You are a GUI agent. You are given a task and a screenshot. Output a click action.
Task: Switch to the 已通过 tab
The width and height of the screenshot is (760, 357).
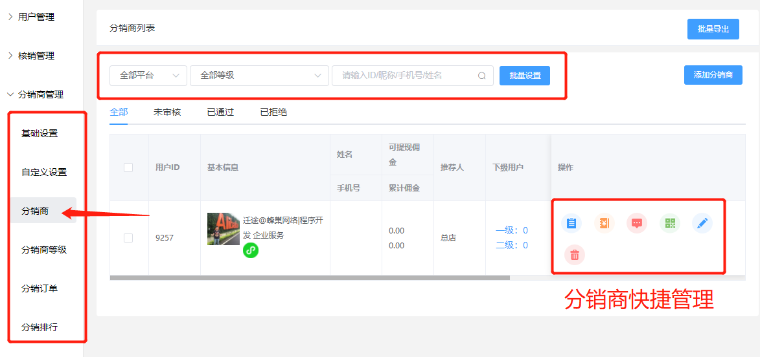tap(220, 112)
